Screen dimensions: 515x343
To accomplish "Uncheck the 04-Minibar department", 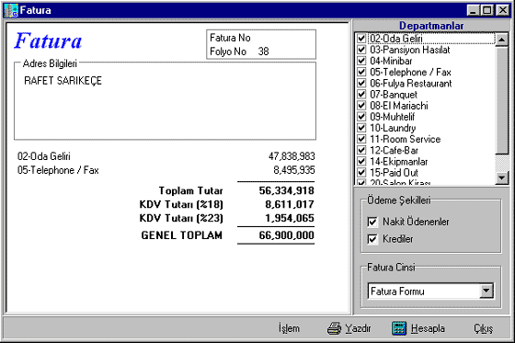I will (361, 61).
